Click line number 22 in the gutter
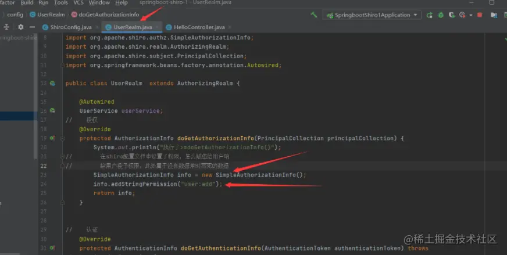This screenshot has height=255, width=507. [x=44, y=166]
